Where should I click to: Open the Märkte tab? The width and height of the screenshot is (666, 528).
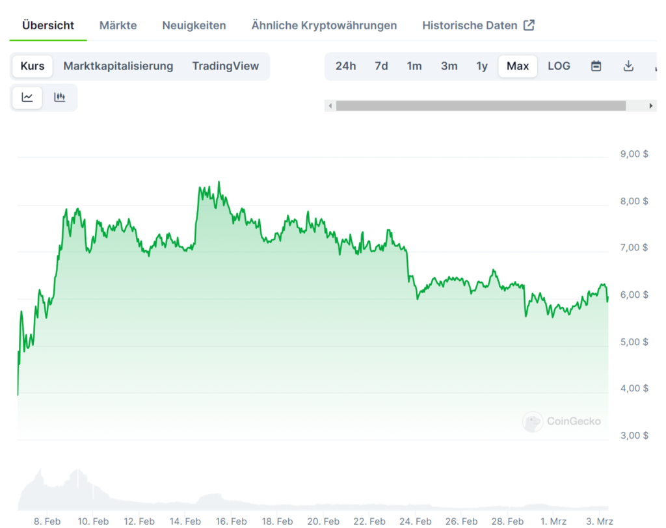click(118, 25)
